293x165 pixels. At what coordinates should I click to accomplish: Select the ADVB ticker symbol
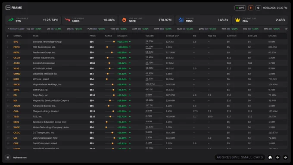(x=17, y=106)
